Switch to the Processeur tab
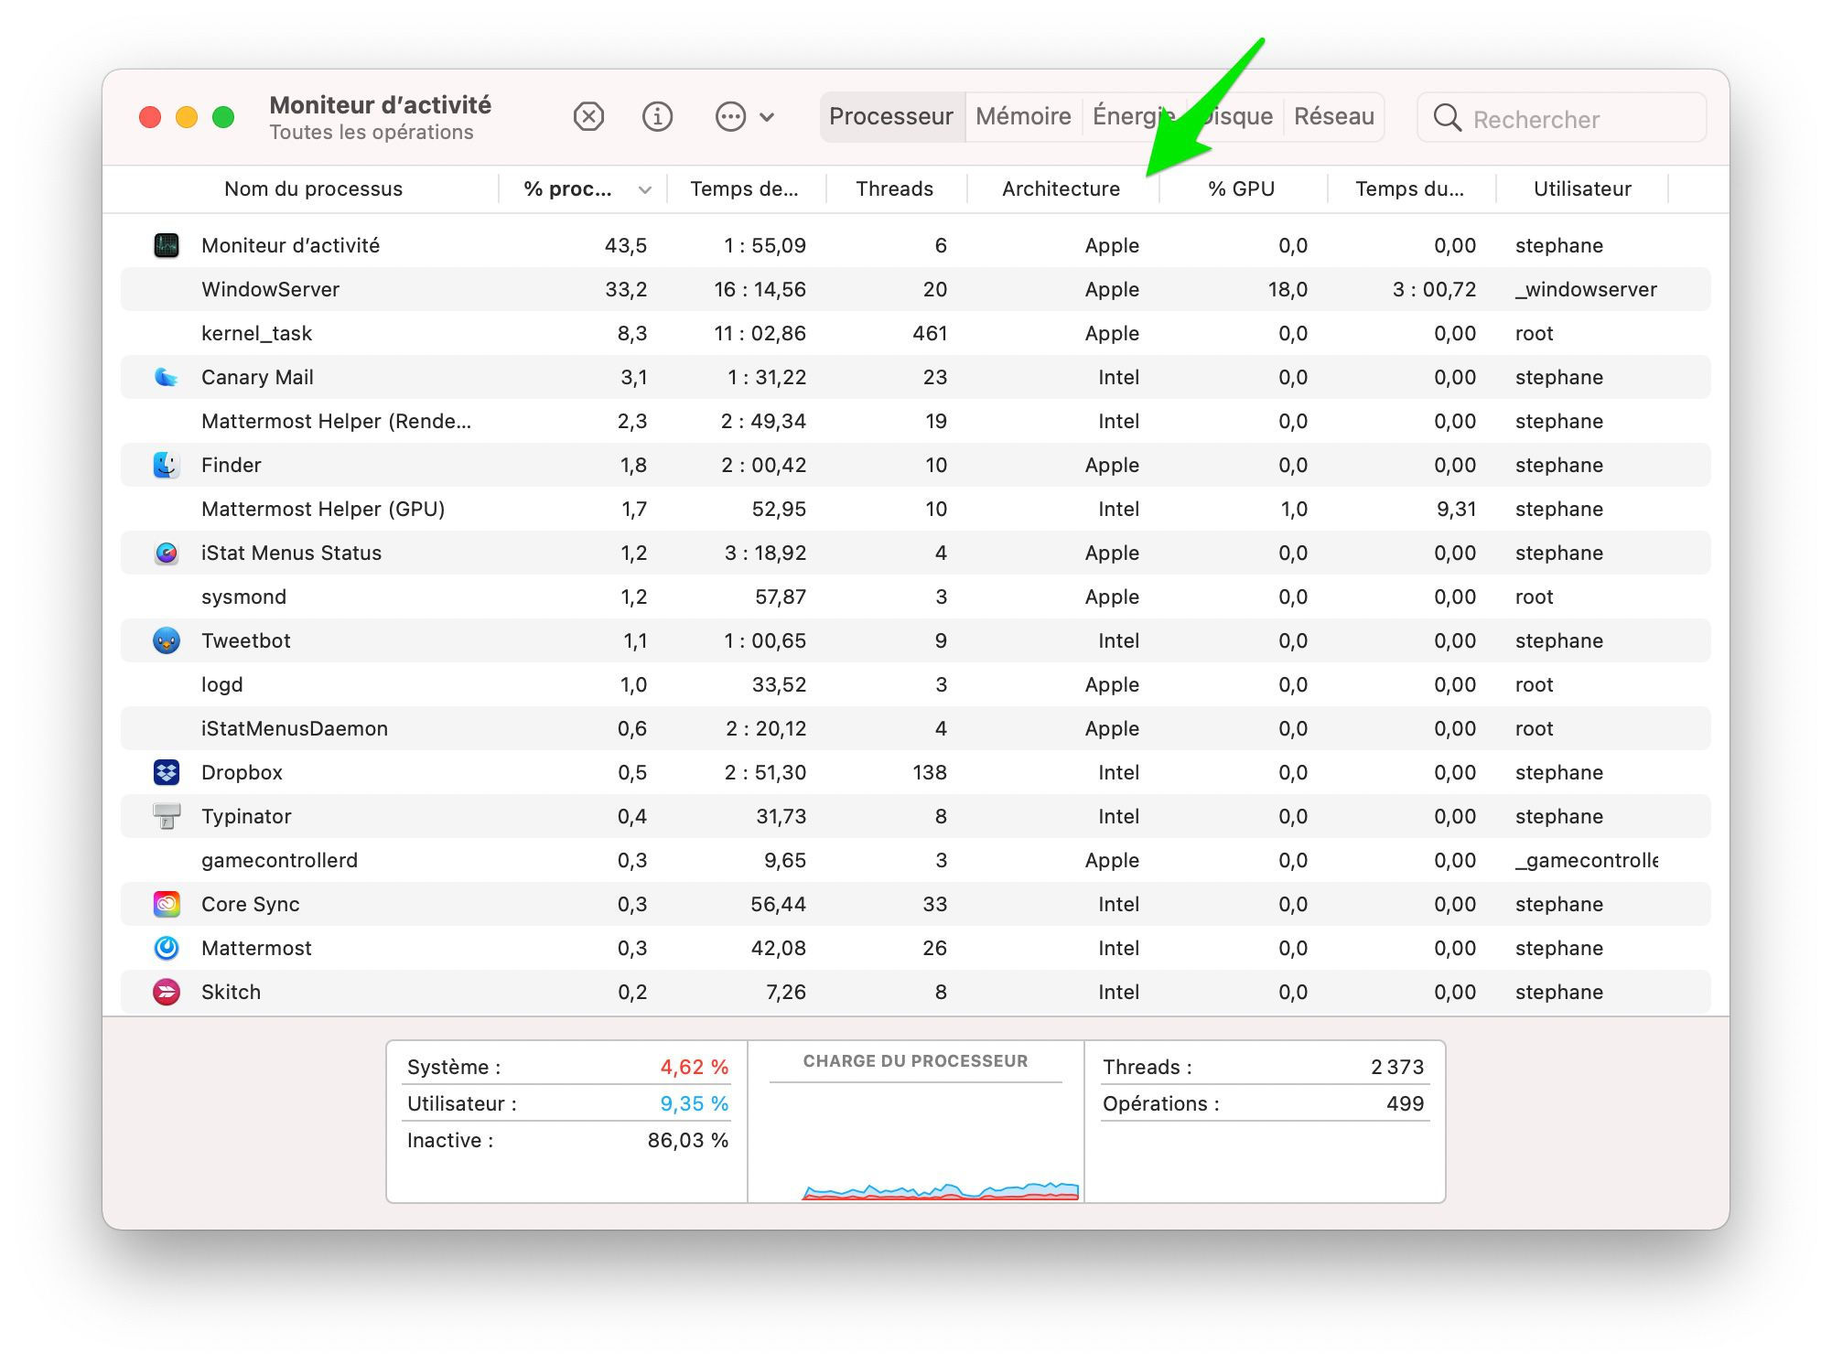The width and height of the screenshot is (1832, 1365). (891, 117)
